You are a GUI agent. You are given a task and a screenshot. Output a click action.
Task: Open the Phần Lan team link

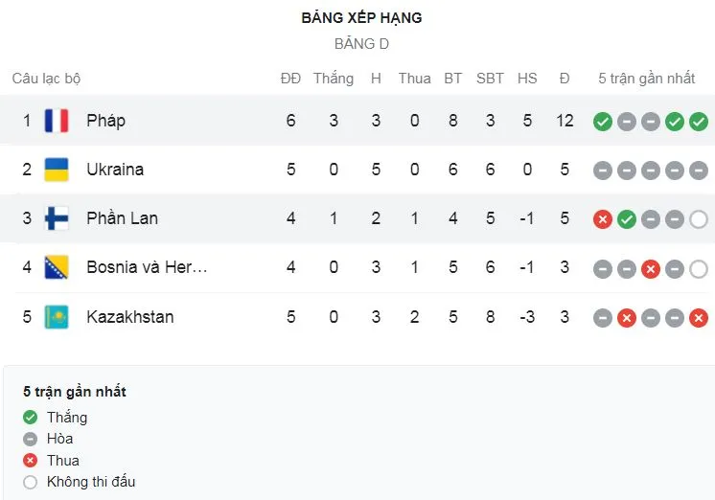click(122, 218)
